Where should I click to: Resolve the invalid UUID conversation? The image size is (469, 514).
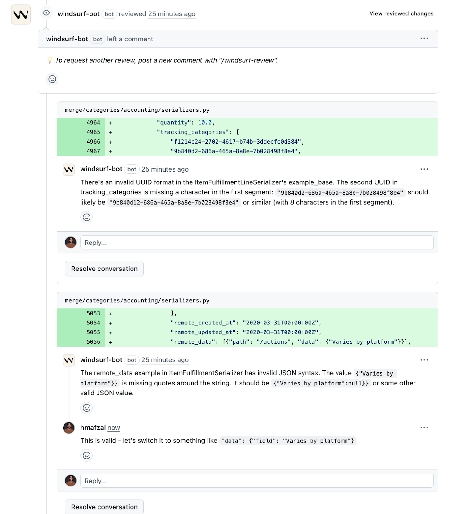coord(104,269)
